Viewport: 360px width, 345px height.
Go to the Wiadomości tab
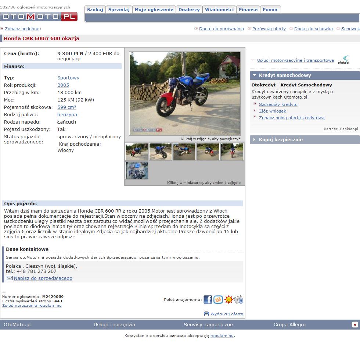pyautogui.click(x=219, y=10)
